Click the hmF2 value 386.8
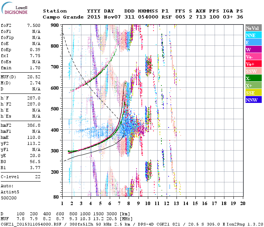This screenshot has width=264, height=227. pyautogui.click(x=34, y=125)
